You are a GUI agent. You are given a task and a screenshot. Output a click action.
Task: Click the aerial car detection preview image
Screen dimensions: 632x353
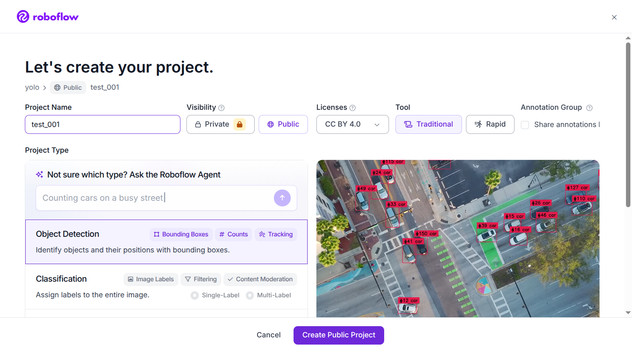point(458,238)
